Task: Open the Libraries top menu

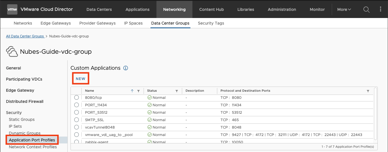Action: coord(246,9)
